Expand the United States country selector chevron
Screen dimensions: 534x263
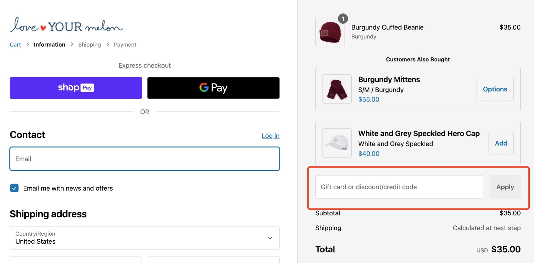pos(270,238)
